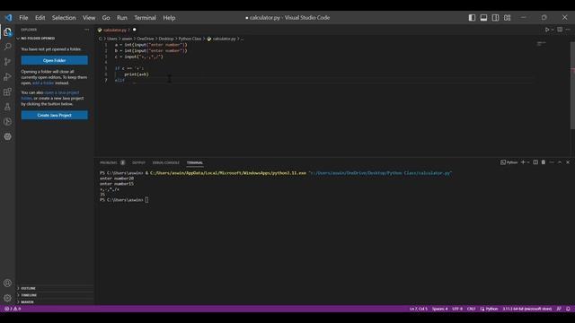Open the Terminal menu
The width and height of the screenshot is (575, 323).
(145, 18)
